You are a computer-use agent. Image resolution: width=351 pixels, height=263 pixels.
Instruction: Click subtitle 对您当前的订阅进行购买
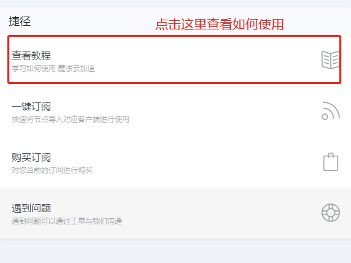click(x=52, y=170)
